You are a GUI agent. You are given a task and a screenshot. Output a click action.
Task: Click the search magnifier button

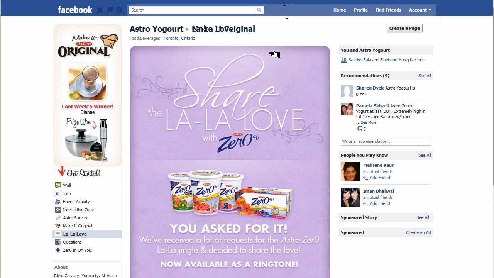[x=259, y=10]
